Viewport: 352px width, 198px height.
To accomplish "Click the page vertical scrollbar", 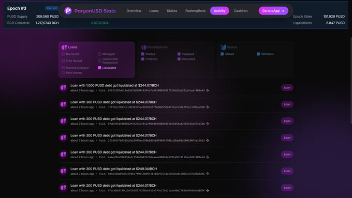I will click(351, 80).
